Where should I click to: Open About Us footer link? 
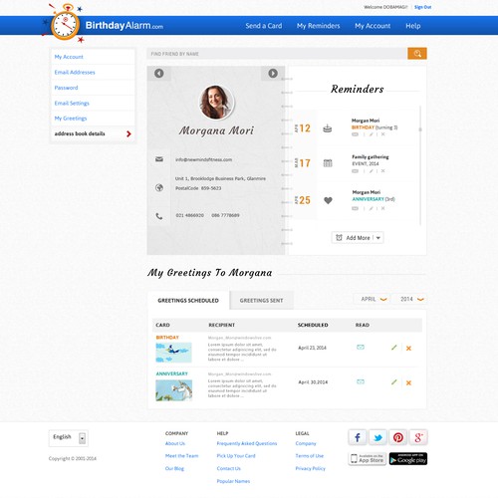175,443
